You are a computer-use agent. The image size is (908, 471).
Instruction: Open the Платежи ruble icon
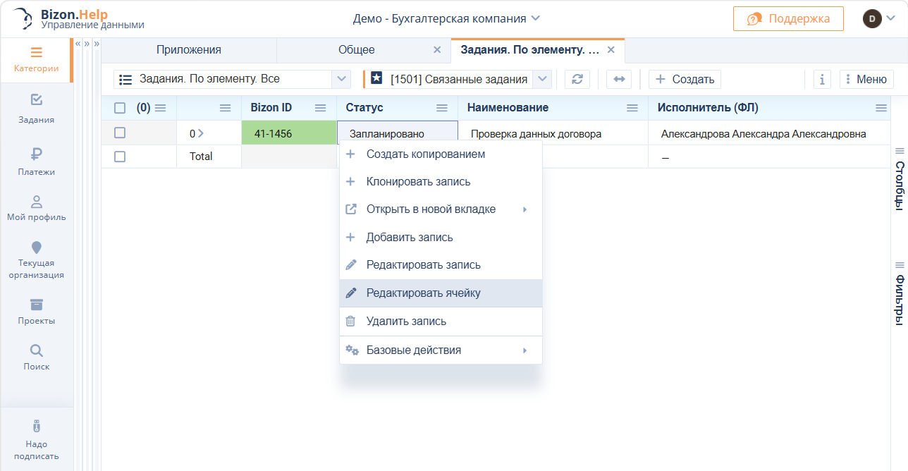coord(37,154)
